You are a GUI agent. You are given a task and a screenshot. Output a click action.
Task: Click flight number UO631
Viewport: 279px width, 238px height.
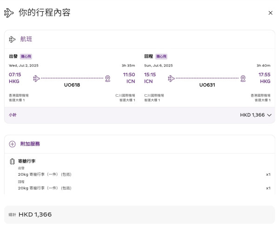click(x=207, y=85)
